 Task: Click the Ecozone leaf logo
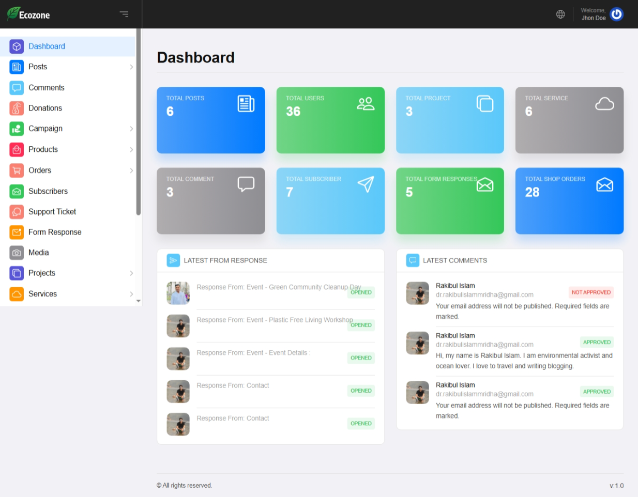[x=13, y=14]
